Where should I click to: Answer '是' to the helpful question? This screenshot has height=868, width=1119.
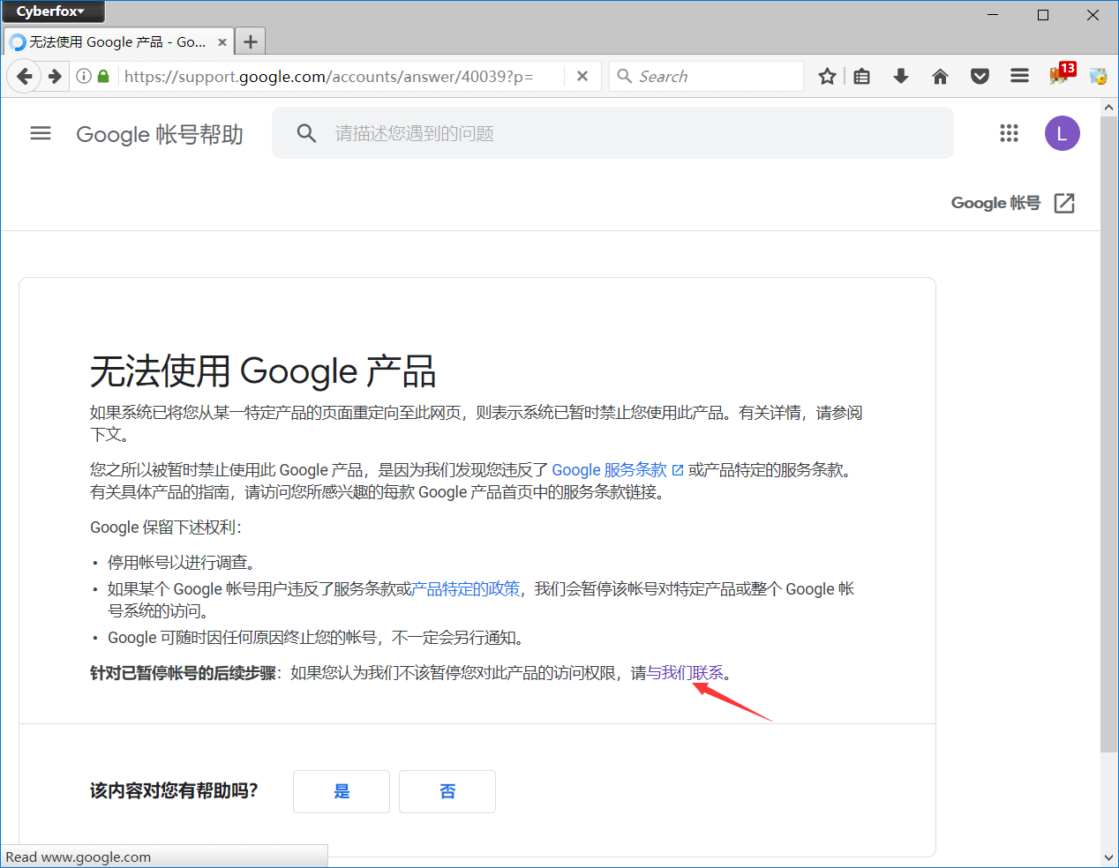pos(342,791)
